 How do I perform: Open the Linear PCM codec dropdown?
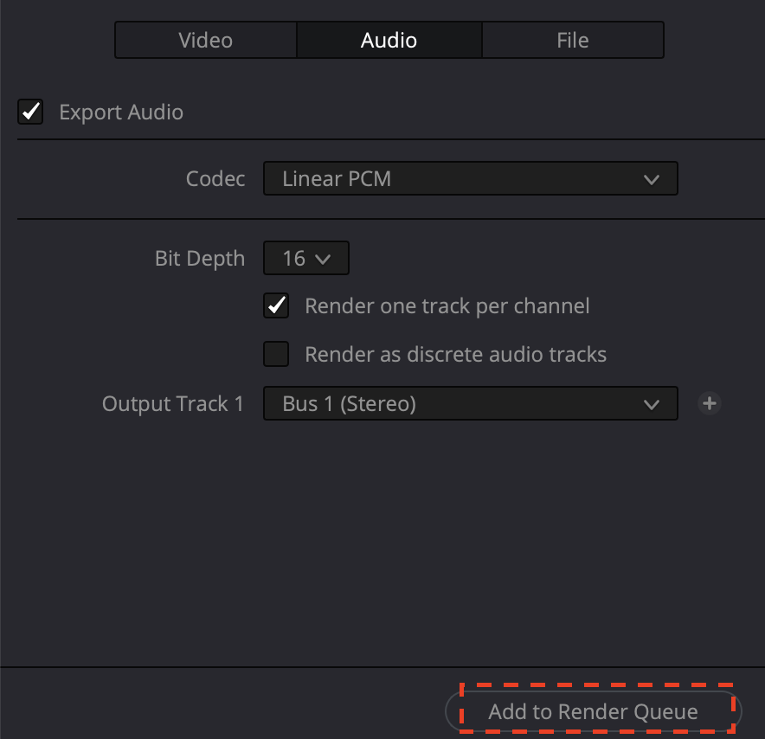click(x=470, y=180)
